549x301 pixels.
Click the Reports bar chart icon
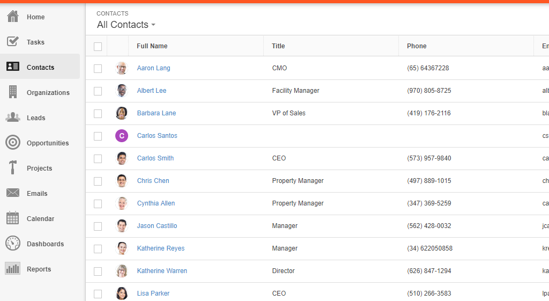click(13, 269)
